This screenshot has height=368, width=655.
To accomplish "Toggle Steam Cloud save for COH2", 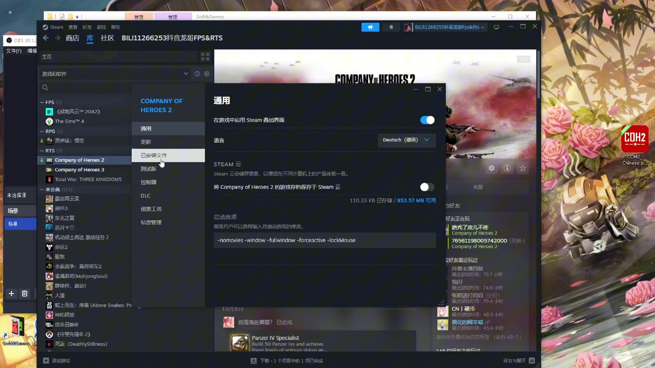I will pos(426,187).
